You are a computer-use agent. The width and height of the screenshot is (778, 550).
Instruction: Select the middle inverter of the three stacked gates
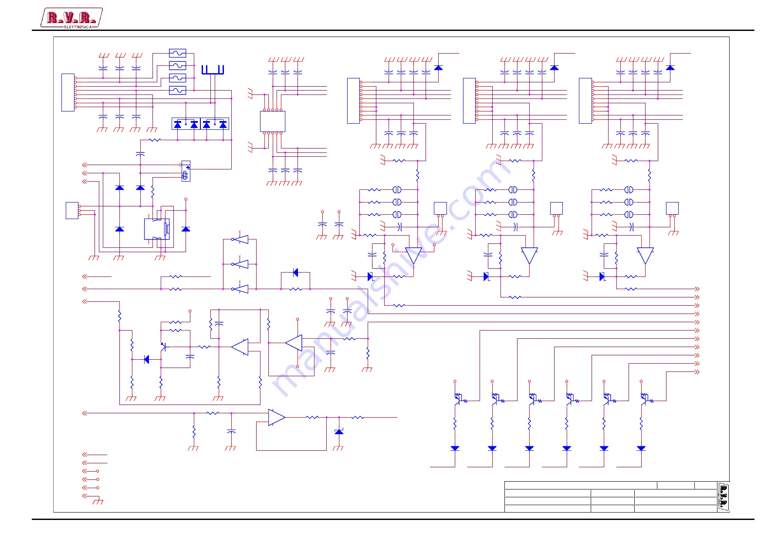click(x=240, y=264)
